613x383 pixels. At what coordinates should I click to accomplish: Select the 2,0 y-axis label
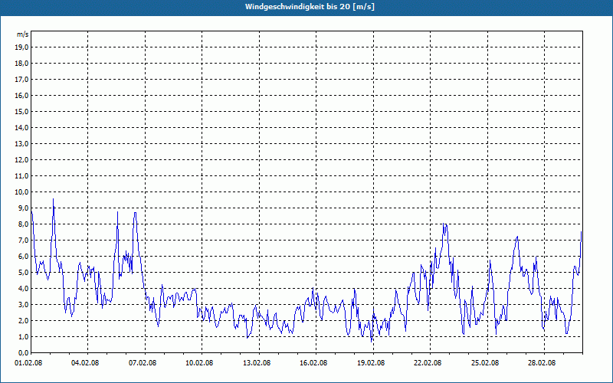(x=24, y=320)
